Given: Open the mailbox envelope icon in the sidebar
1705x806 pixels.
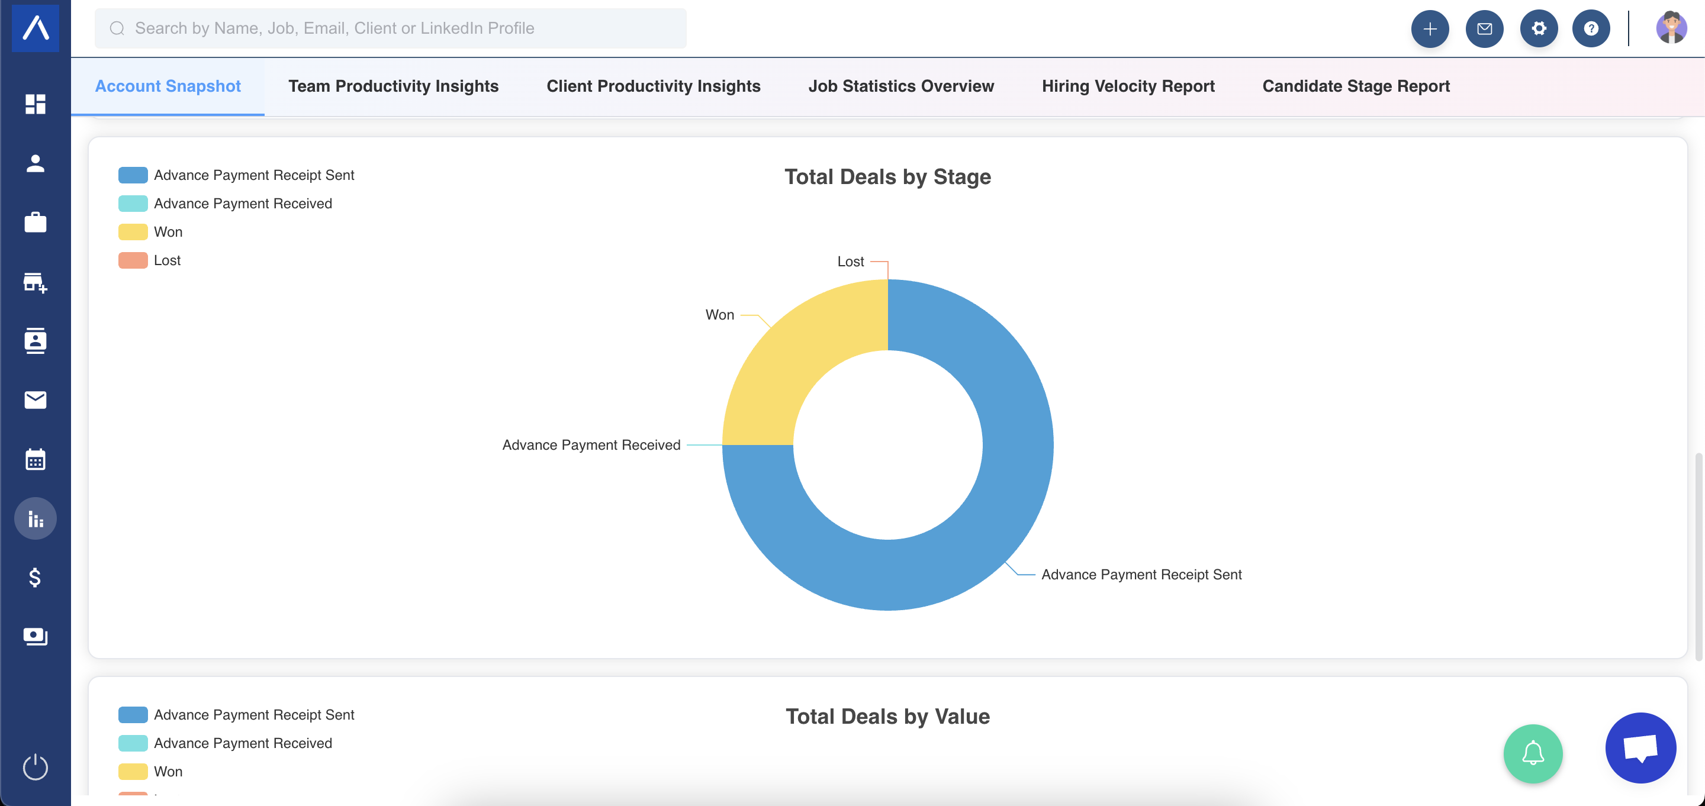Looking at the screenshot, I should point(35,399).
